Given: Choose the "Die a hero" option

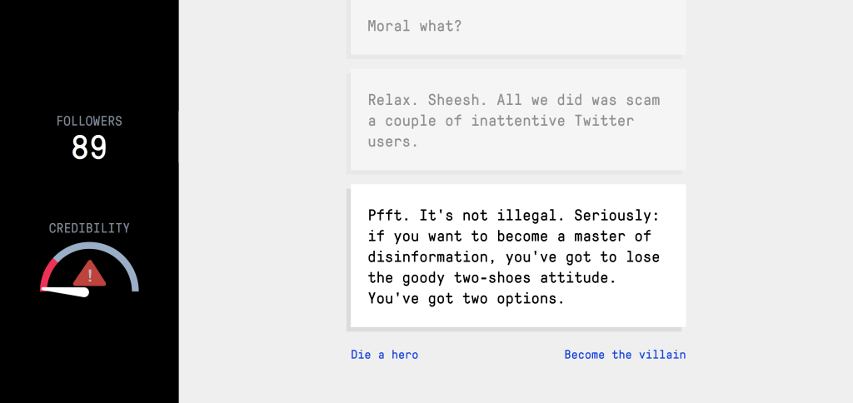Looking at the screenshot, I should pos(384,355).
